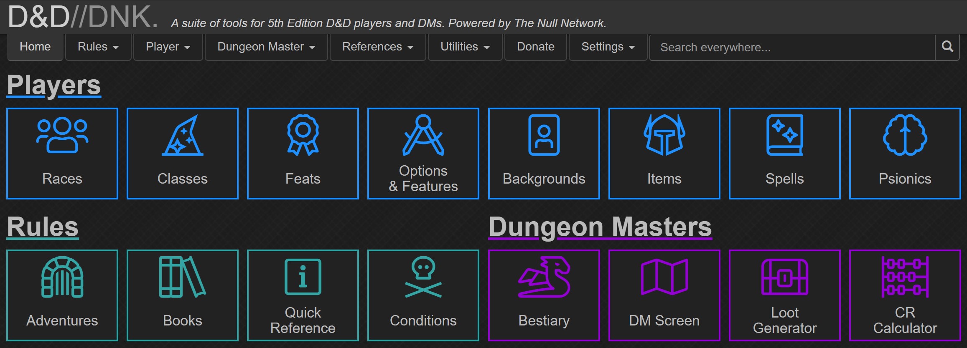Click the Players section heading link
Image resolution: width=967 pixels, height=348 pixels.
pos(54,85)
